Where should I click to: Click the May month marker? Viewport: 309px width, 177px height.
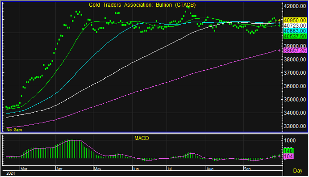97,169
